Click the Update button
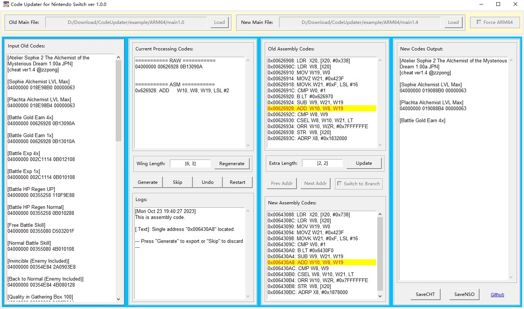This screenshot has height=309, width=524. click(364, 163)
